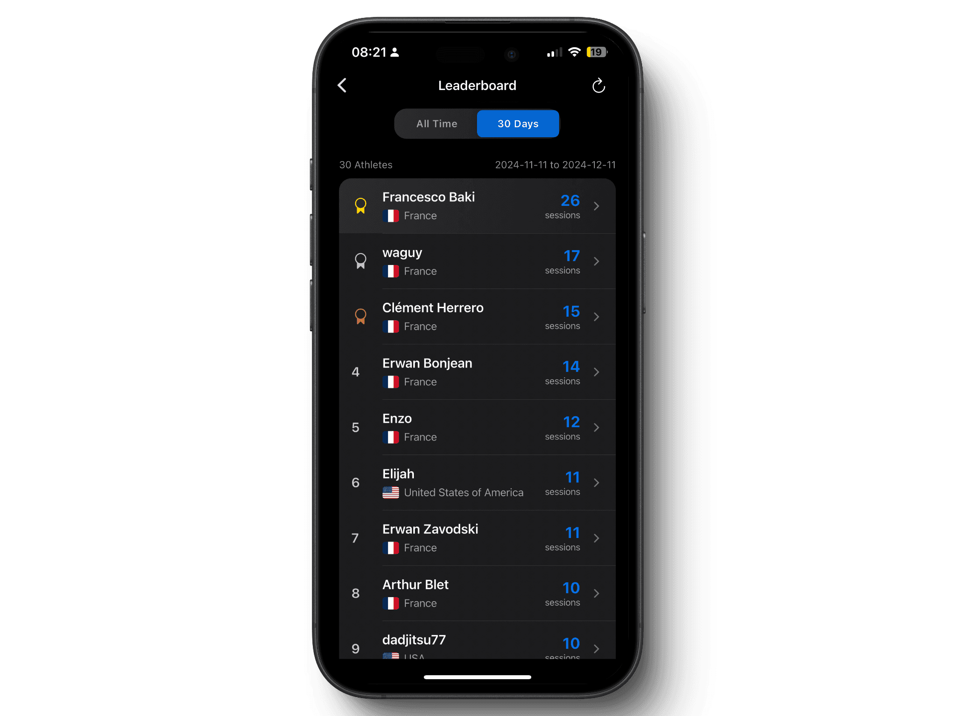
Task: Expand Arthur Blet's session details
Action: point(597,593)
